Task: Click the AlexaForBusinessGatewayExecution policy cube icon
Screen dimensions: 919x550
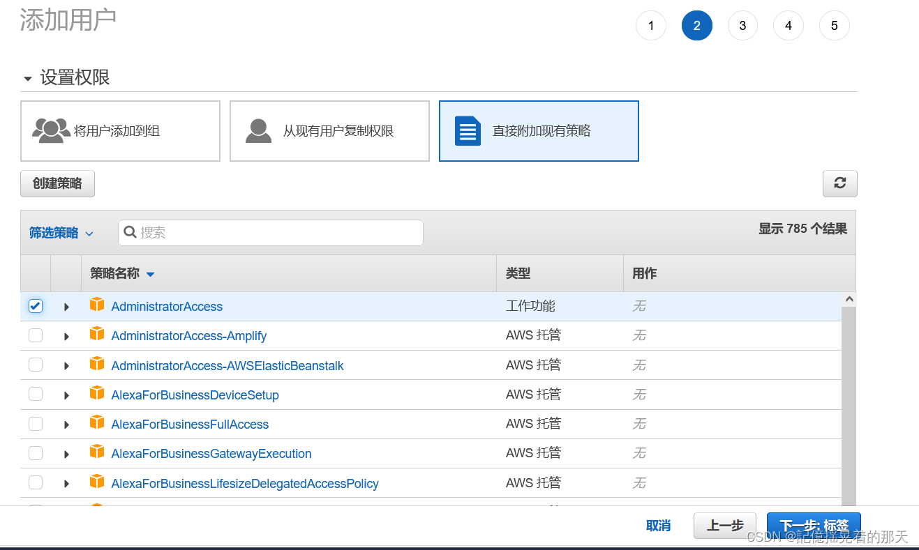Action: click(97, 452)
